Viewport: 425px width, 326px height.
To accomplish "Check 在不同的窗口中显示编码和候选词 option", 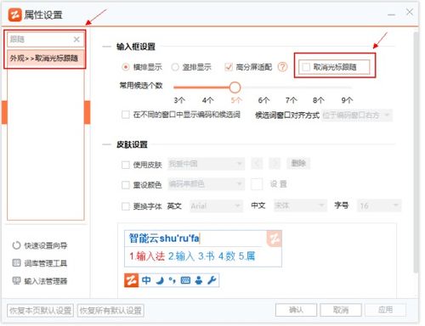I will tap(126, 115).
